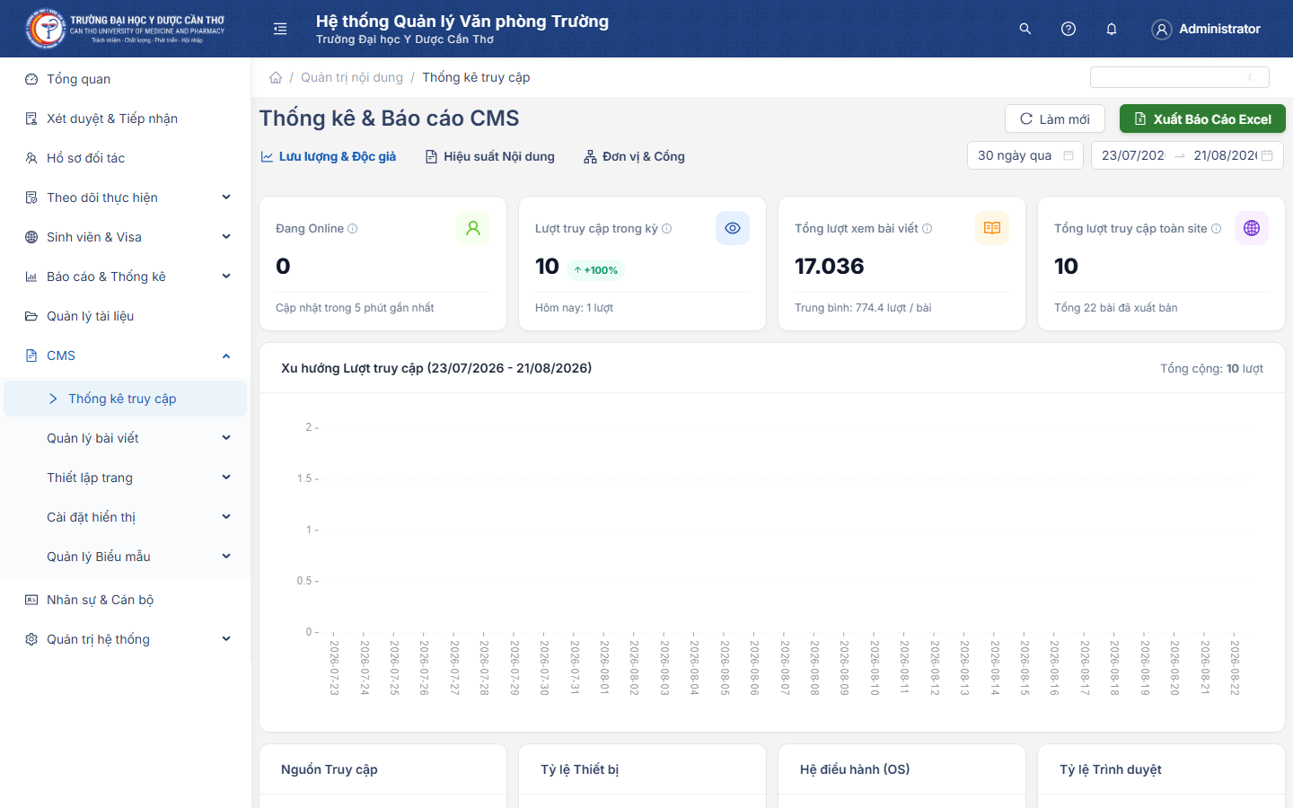Click the Nhân sự & Cán bộ icon
Screen dimensions: 1293x808
(31, 600)
